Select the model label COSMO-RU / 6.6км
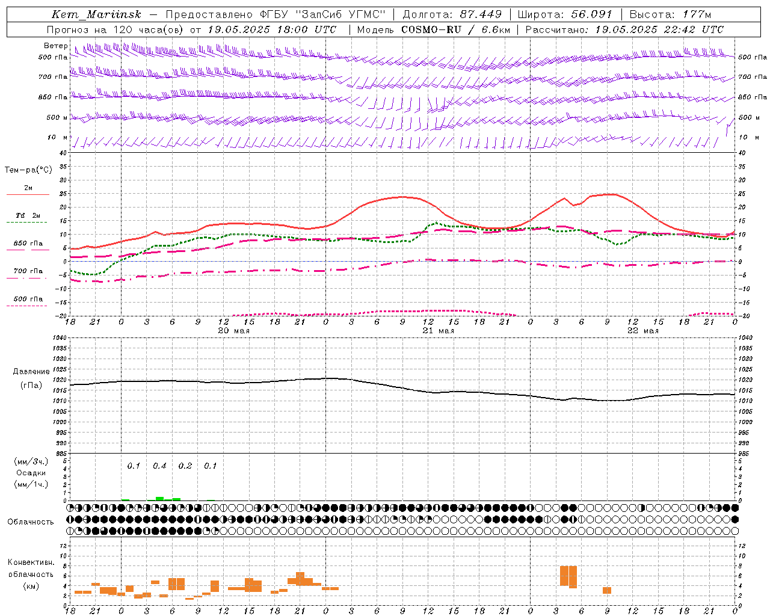 point(456,29)
